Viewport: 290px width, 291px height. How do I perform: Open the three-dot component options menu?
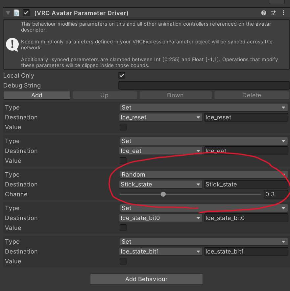(283, 13)
